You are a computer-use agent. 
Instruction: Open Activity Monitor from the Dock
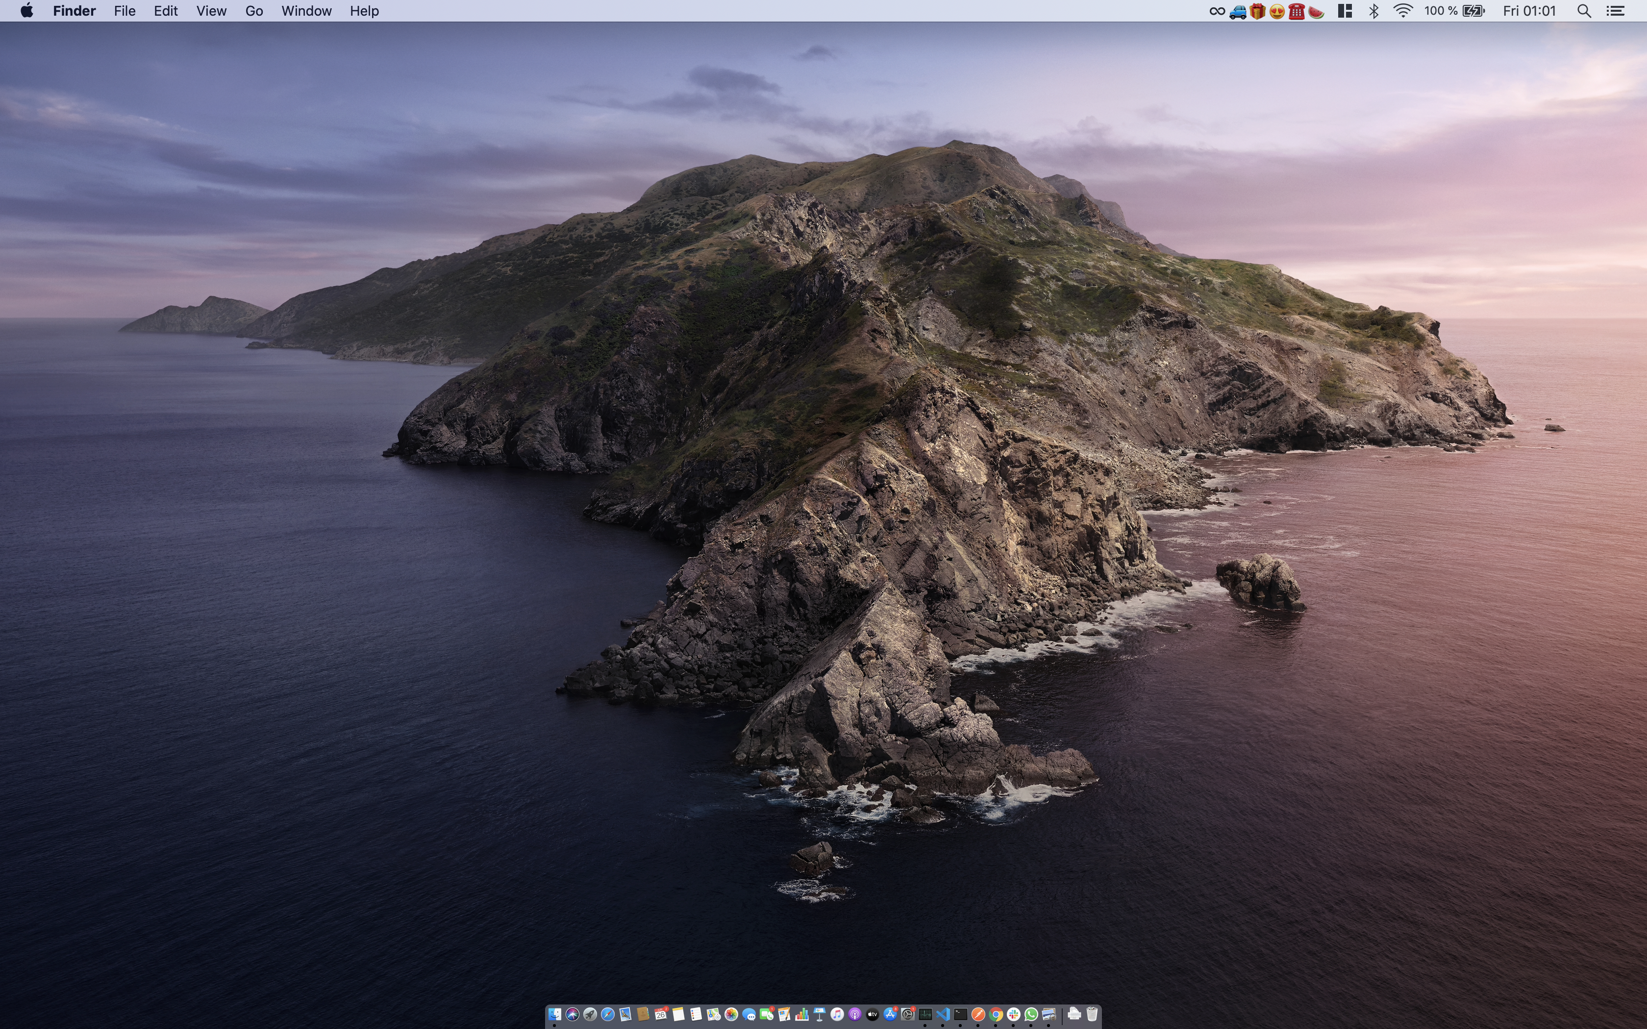[x=926, y=1014]
